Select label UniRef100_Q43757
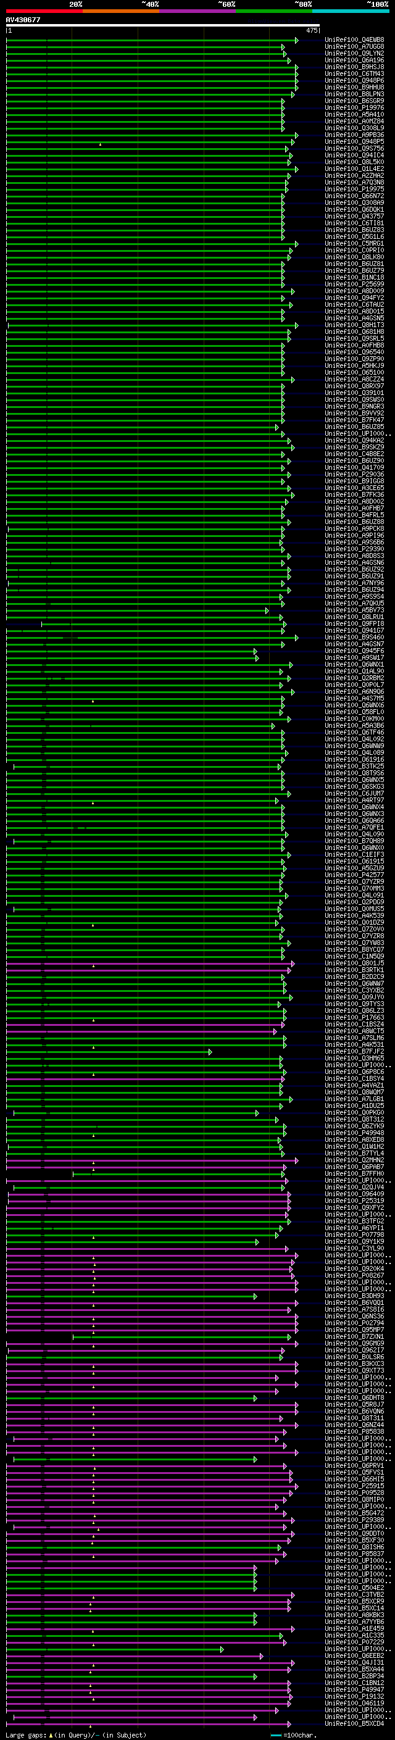Screen dimensions: 395x1740 coord(354,216)
